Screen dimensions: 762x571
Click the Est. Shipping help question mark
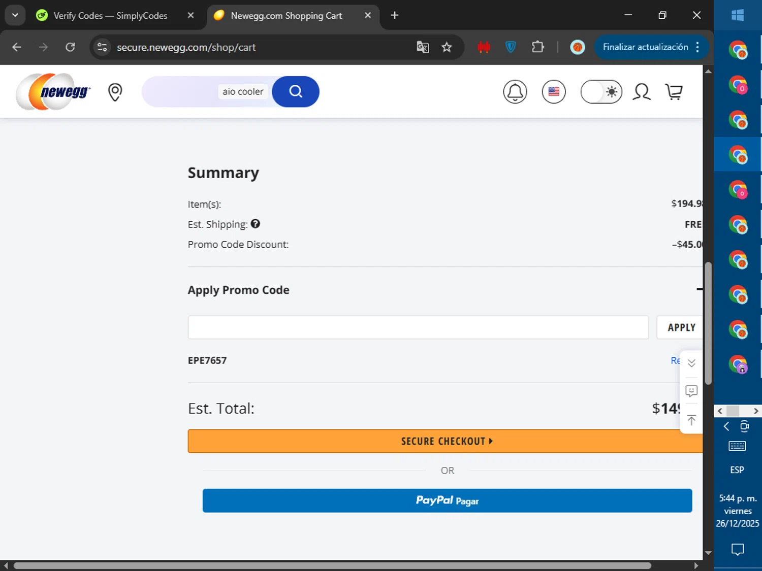[x=256, y=224]
